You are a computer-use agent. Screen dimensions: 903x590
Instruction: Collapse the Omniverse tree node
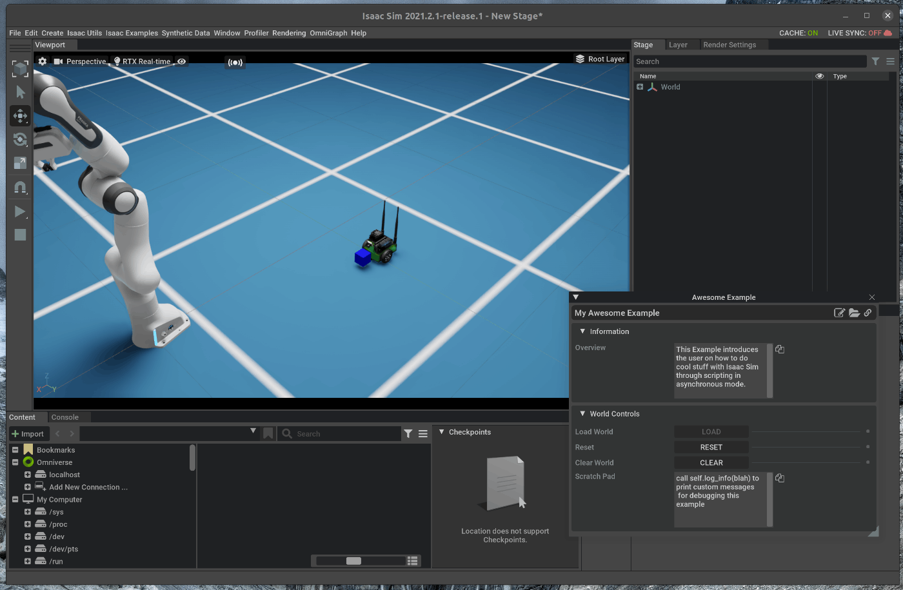(x=15, y=462)
